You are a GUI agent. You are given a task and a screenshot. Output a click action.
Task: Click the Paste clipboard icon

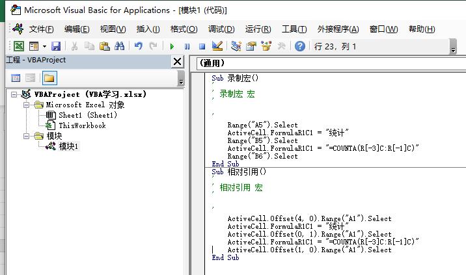click(x=104, y=46)
